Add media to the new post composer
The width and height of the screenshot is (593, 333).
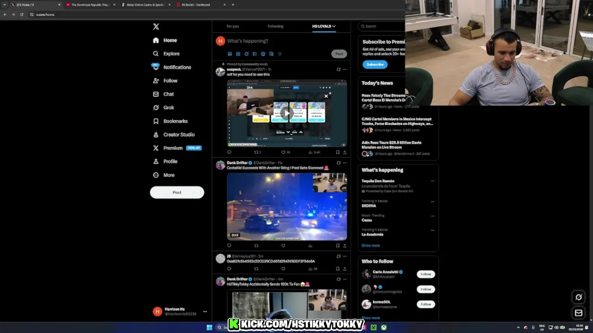coord(230,54)
